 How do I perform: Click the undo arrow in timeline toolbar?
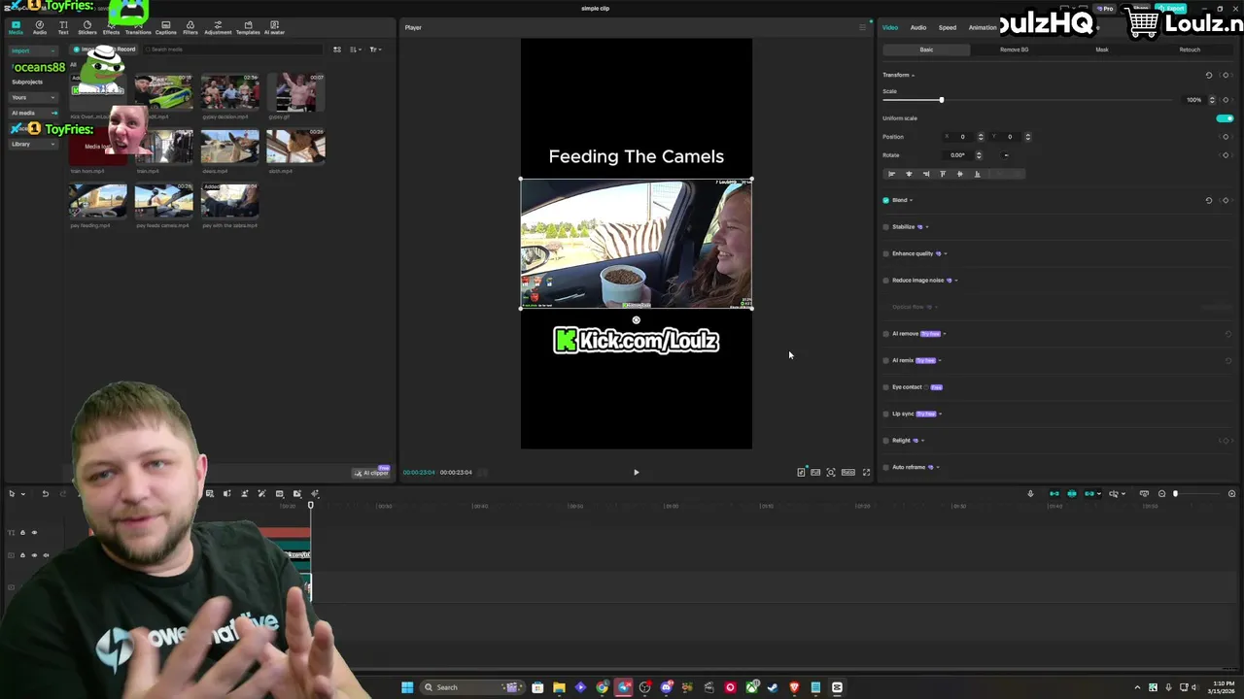tap(45, 494)
